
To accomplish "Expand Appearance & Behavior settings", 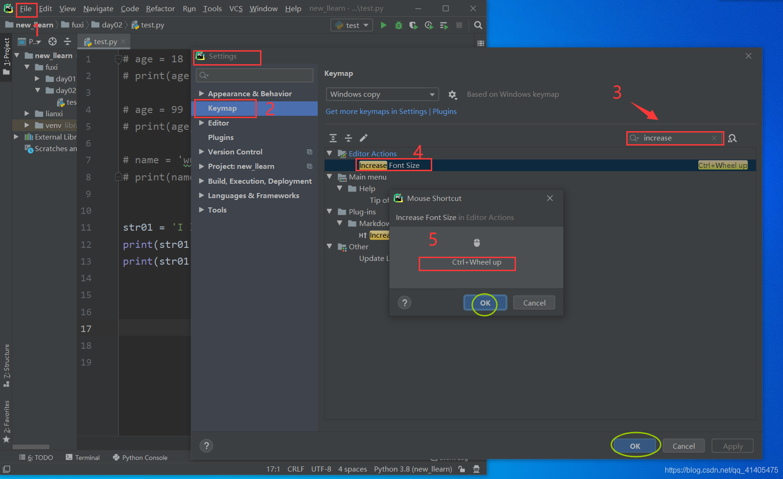I will tap(201, 93).
